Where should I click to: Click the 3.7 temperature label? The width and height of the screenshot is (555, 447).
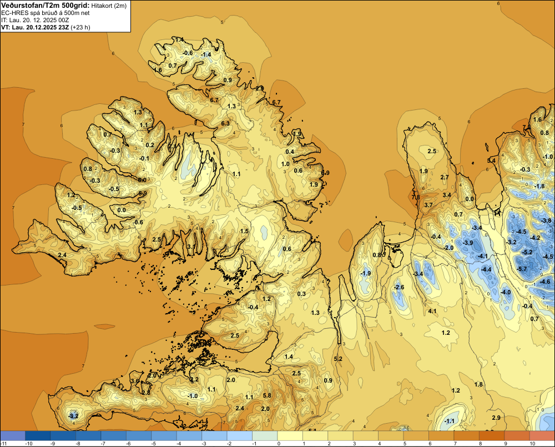(428, 205)
